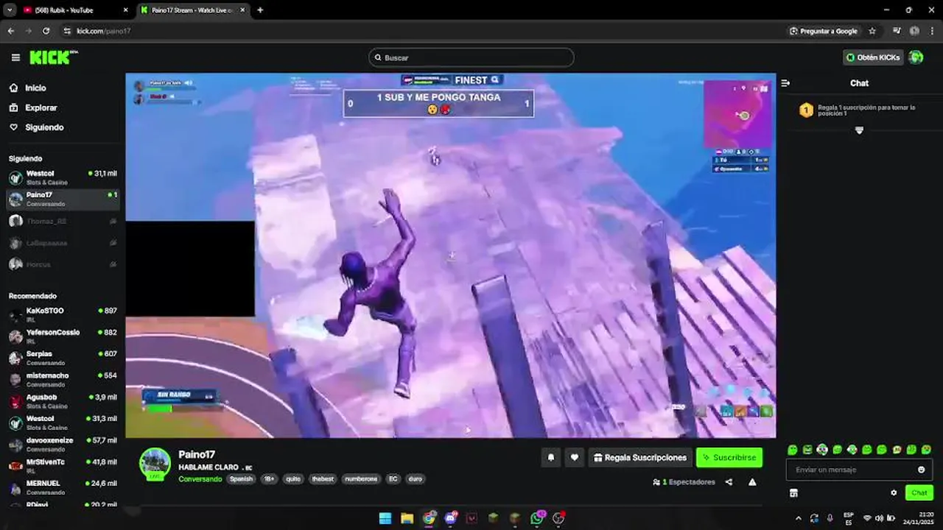Share the stream via share icon
This screenshot has height=530, width=943.
point(729,482)
